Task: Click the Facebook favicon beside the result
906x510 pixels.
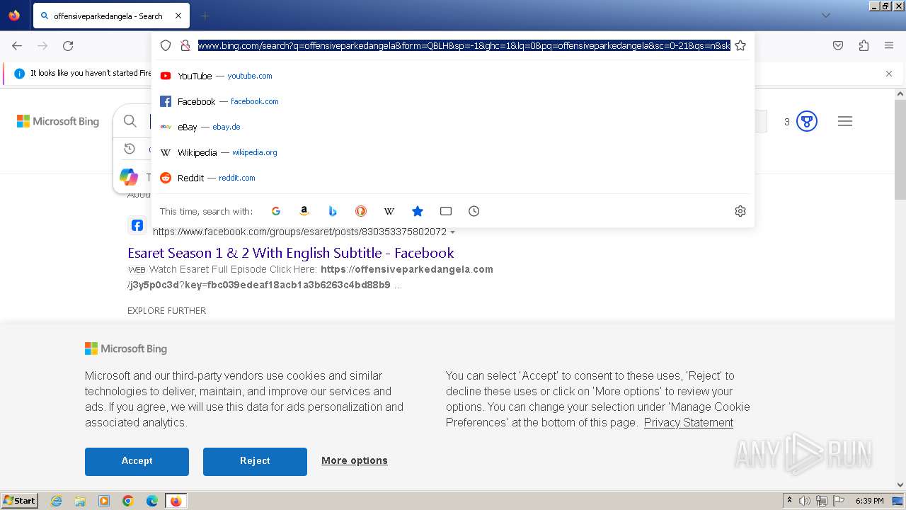Action: click(x=137, y=225)
